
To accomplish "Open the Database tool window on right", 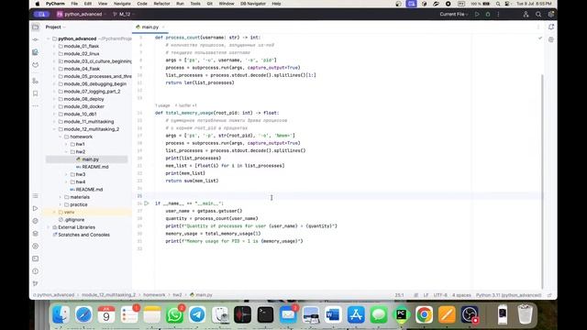I will tap(551, 39).
